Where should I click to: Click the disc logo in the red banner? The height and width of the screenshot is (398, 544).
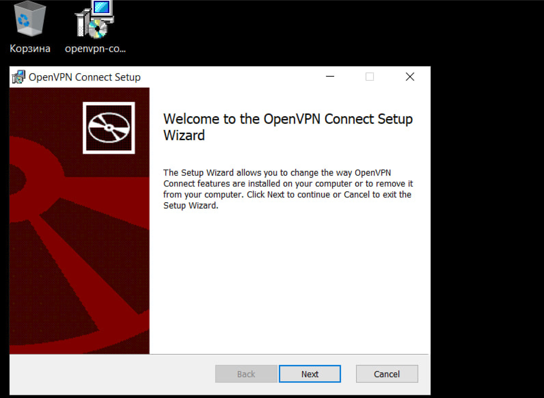click(109, 128)
